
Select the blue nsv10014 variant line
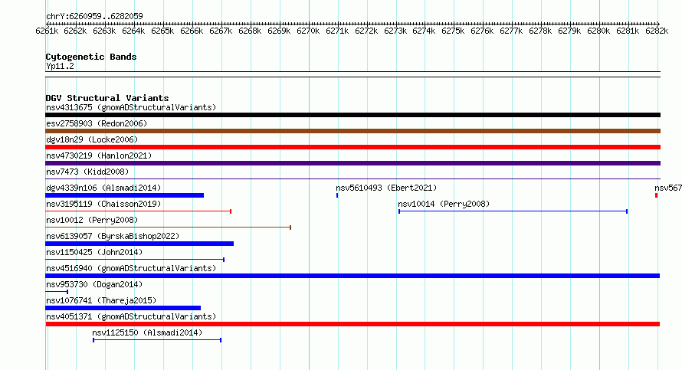click(513, 211)
